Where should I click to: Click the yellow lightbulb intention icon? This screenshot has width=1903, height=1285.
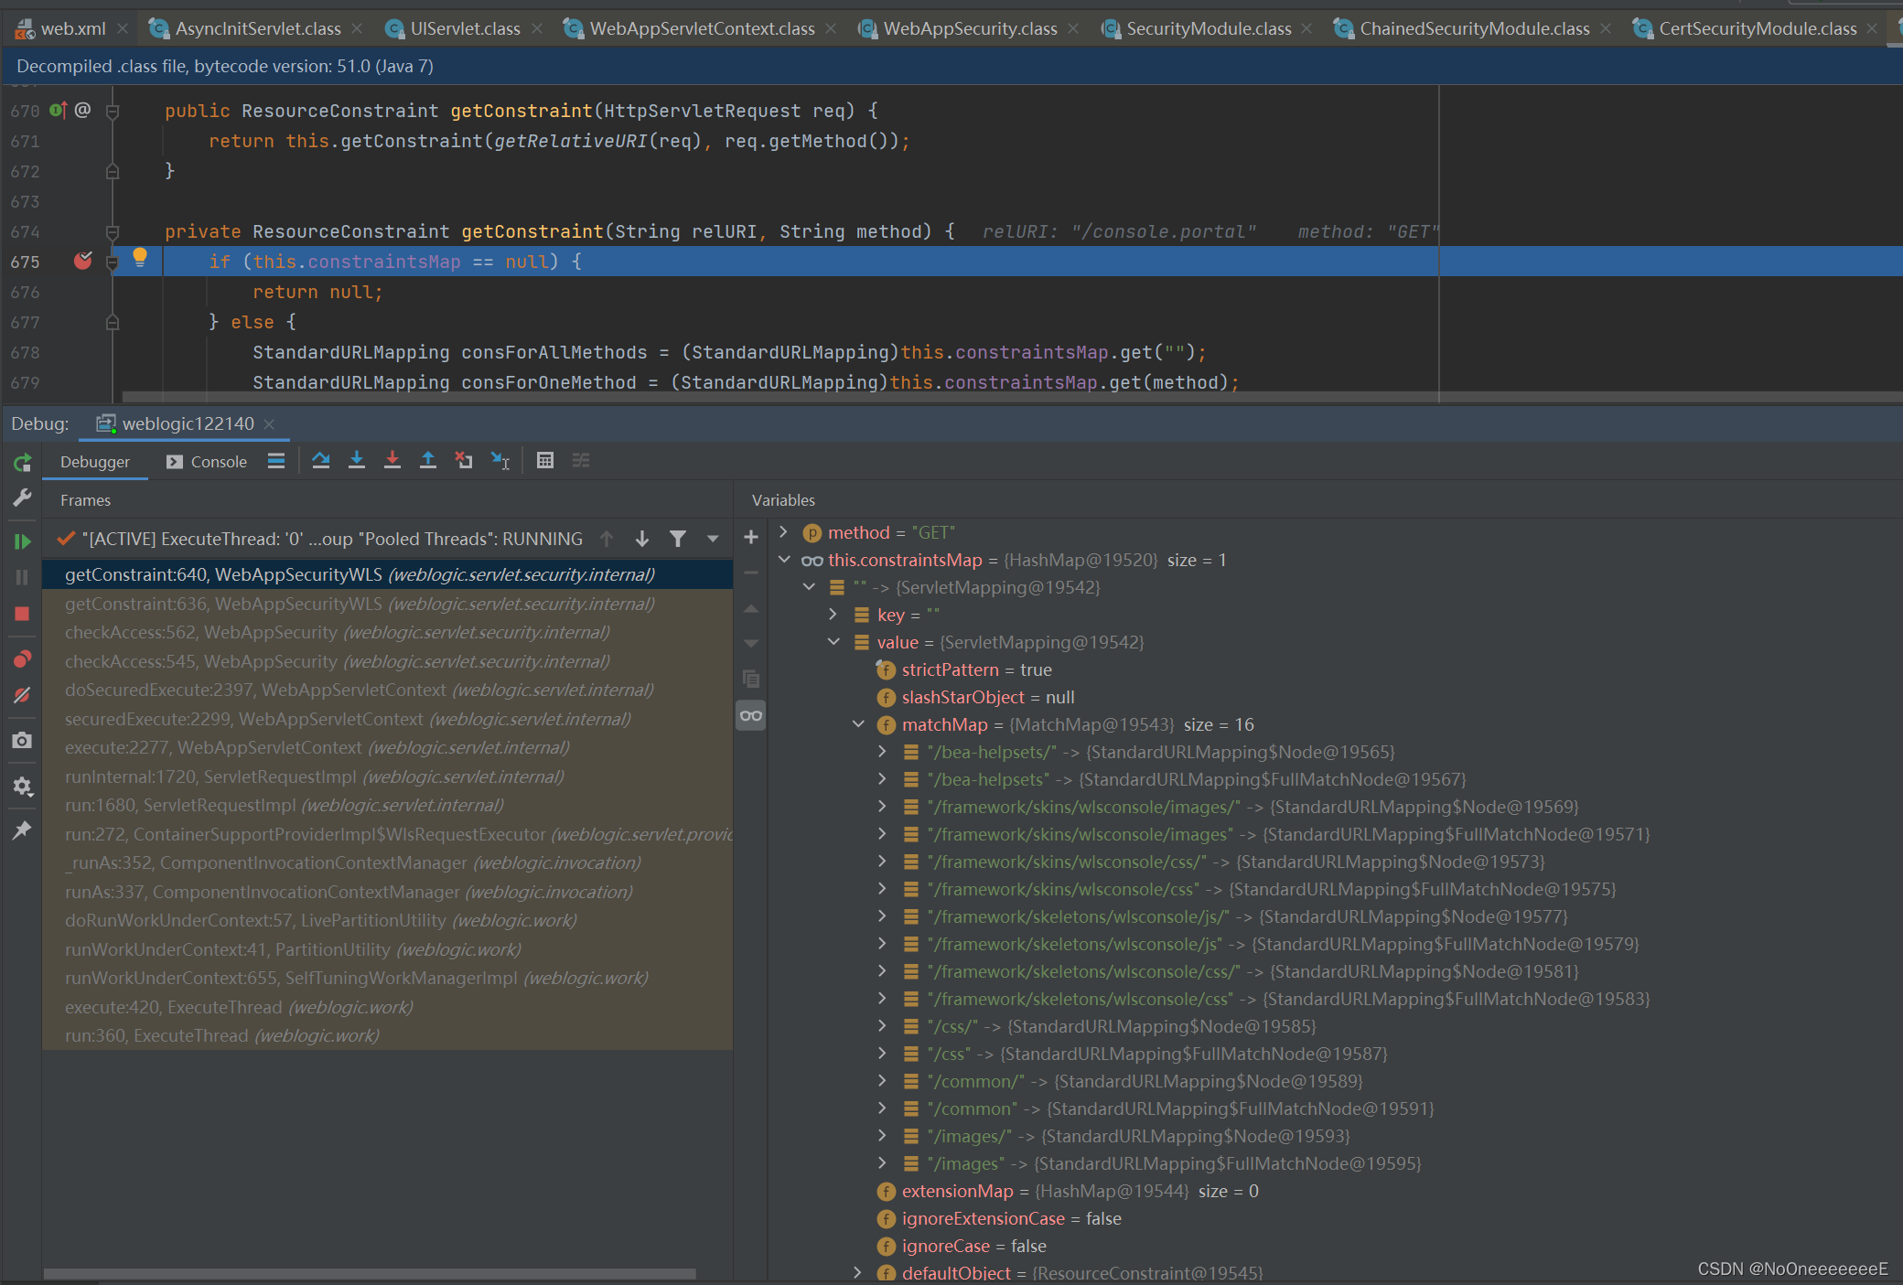140,258
